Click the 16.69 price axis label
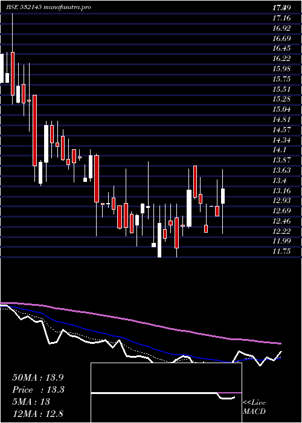302x423 pixels. (x=281, y=38)
